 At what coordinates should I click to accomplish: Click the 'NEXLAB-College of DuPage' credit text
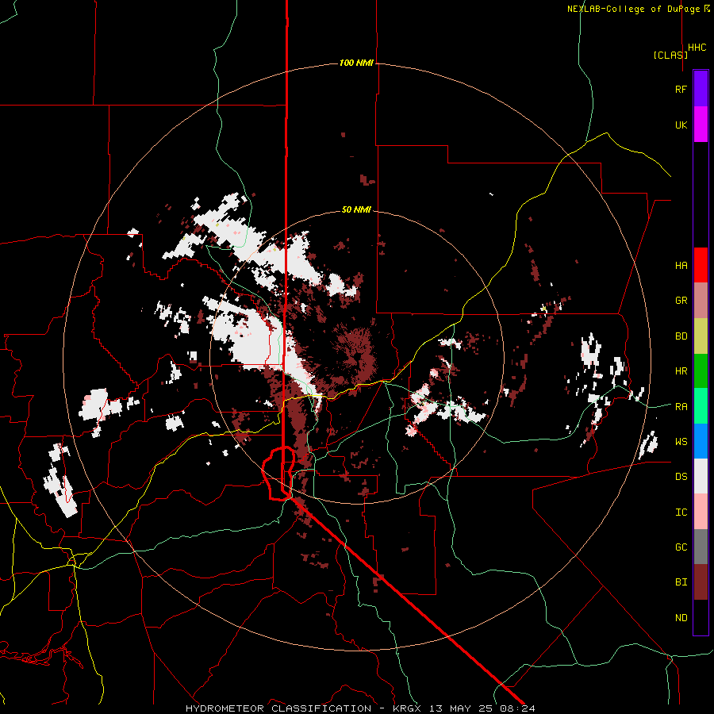click(633, 9)
